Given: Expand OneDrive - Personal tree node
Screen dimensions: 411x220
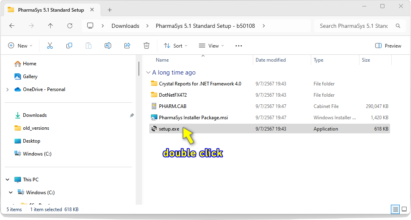Looking at the screenshot, I should click(7, 89).
